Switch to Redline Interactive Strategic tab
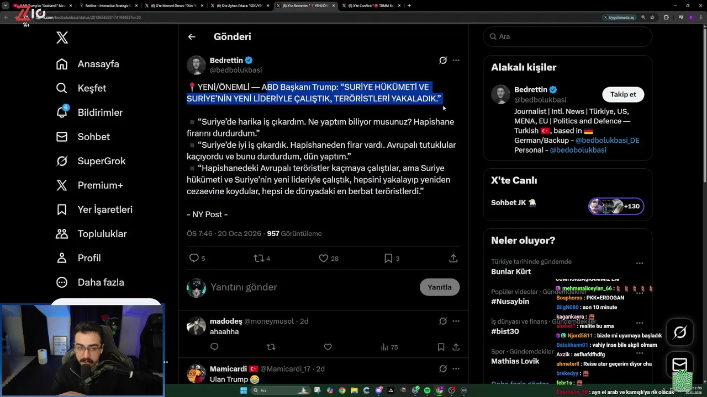Screen dimensions: 707x397 coord(108,6)
